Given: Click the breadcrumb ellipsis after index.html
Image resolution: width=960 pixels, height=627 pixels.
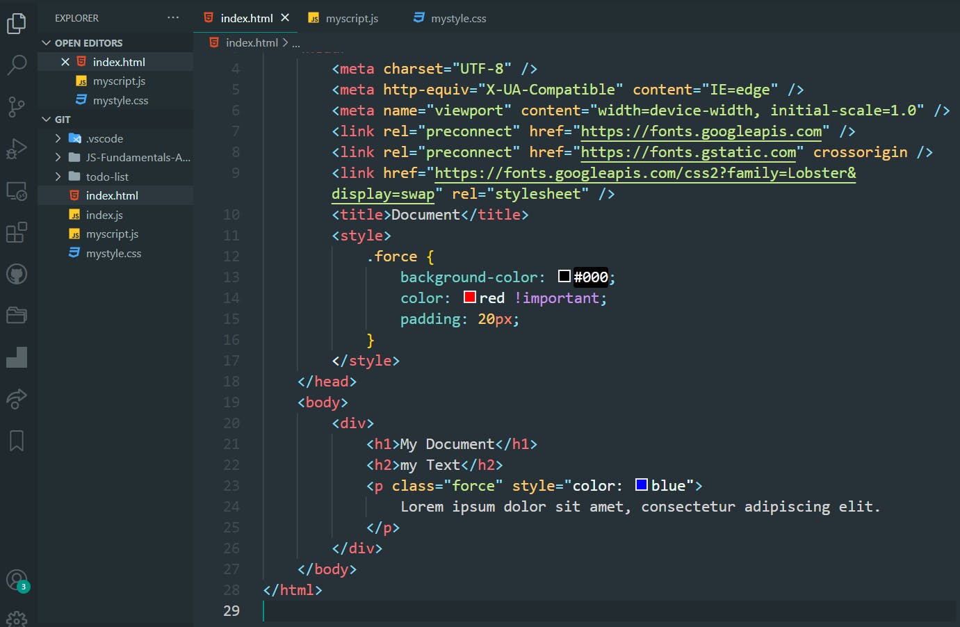Looking at the screenshot, I should pyautogui.click(x=296, y=42).
